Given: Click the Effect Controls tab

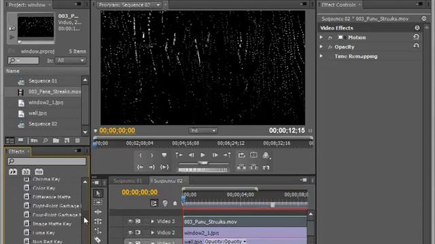Looking at the screenshot, I should [x=338, y=5].
